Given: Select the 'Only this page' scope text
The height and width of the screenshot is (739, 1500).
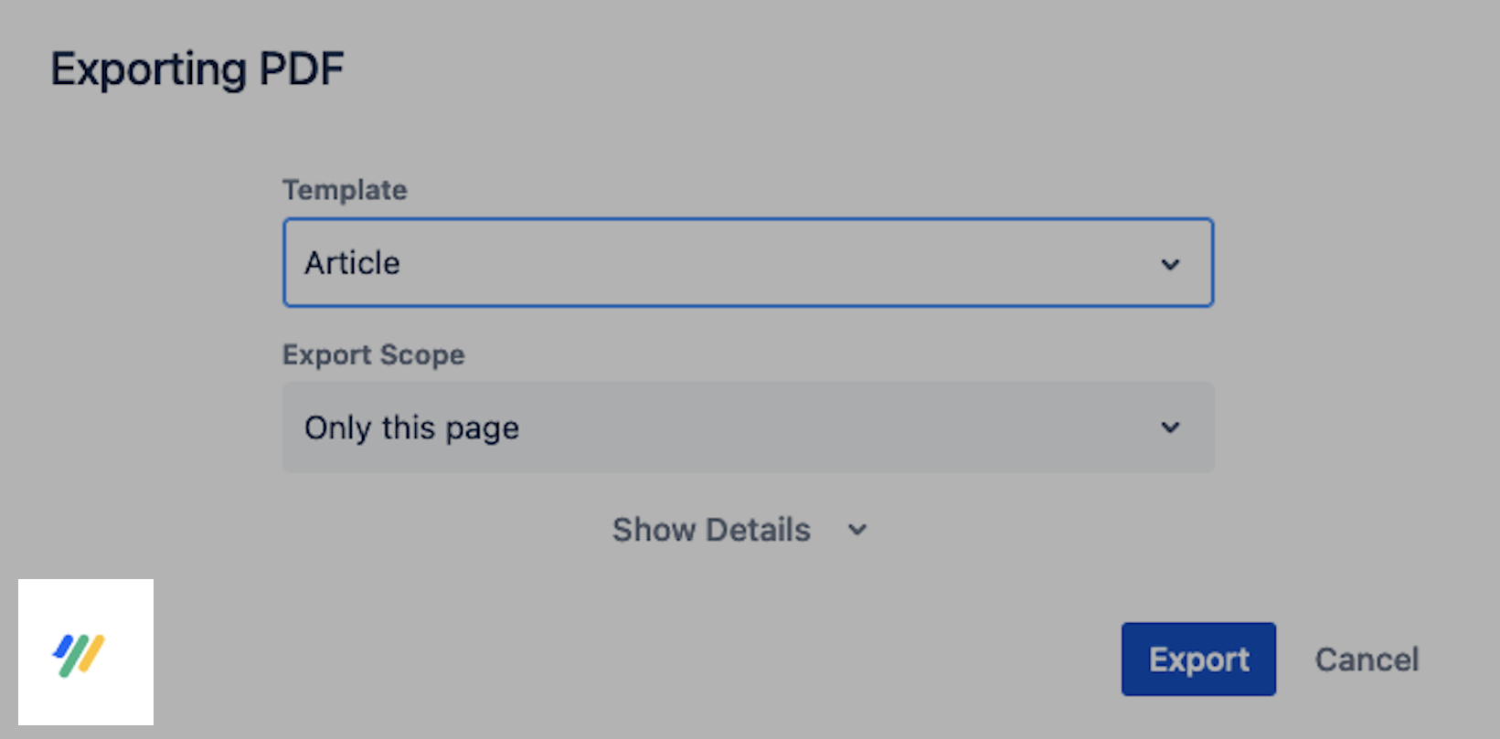Looking at the screenshot, I should pyautogui.click(x=411, y=428).
